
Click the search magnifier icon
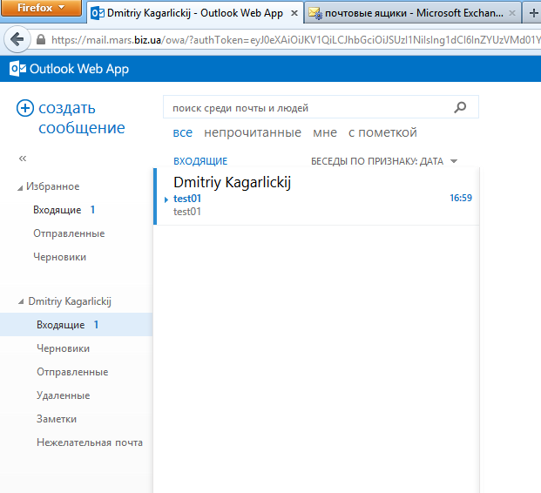pyautogui.click(x=461, y=108)
